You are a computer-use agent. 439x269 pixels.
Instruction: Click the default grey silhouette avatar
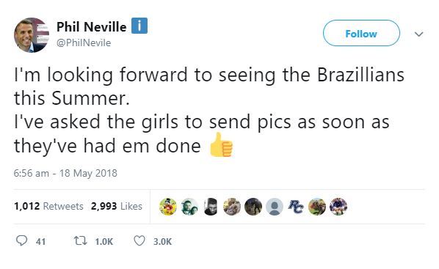click(x=275, y=207)
